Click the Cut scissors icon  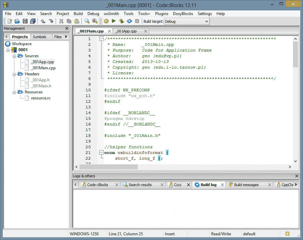(x=61, y=21)
